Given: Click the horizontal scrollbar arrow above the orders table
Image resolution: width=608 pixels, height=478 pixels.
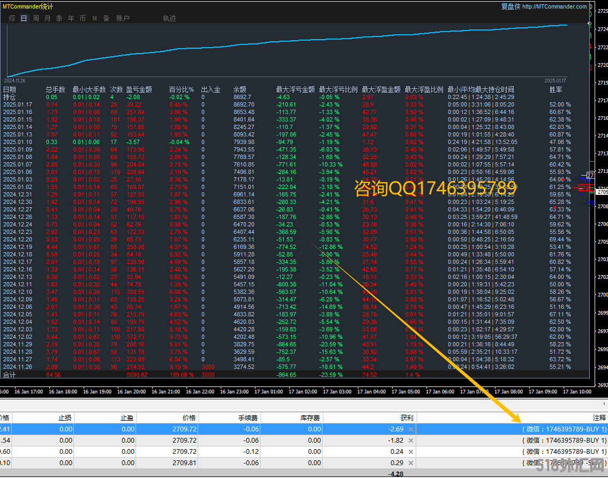Looking at the screenshot, I should [604, 403].
